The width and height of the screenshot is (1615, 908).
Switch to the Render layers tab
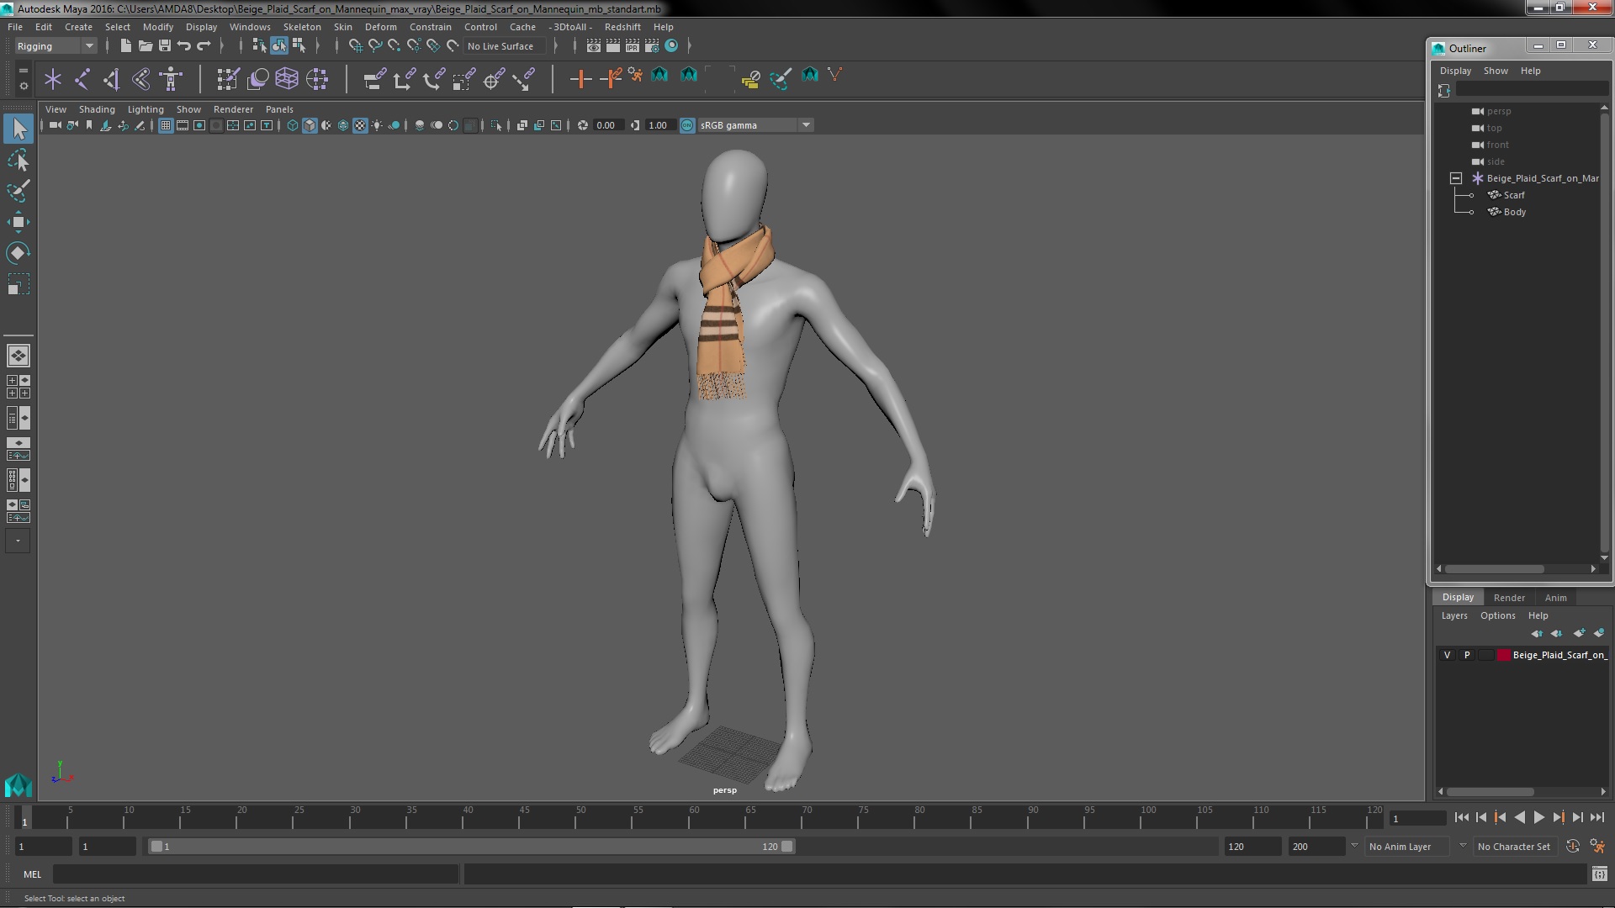tap(1509, 598)
